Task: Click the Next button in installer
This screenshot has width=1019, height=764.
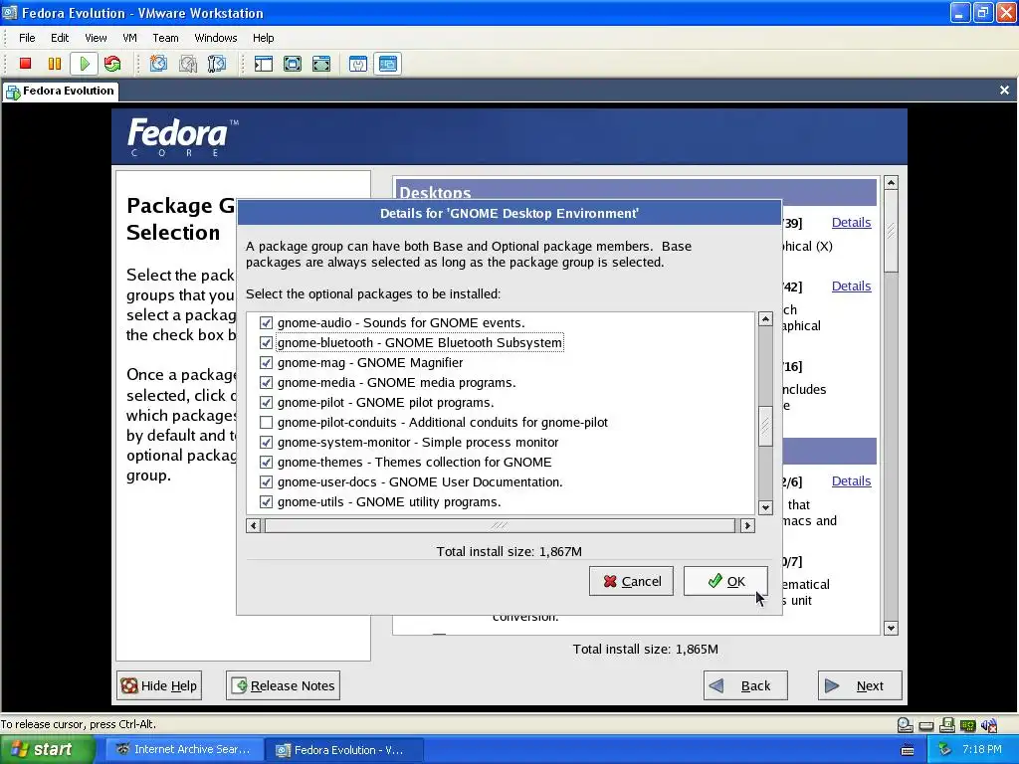Action: click(860, 685)
